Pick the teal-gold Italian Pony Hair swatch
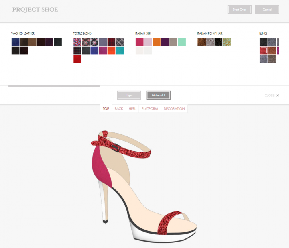289x248 pixels. point(227,42)
